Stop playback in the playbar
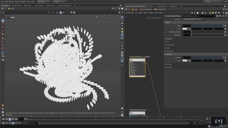Image resolution: width=228 pixels, height=128 pixels. (x=10, y=119)
